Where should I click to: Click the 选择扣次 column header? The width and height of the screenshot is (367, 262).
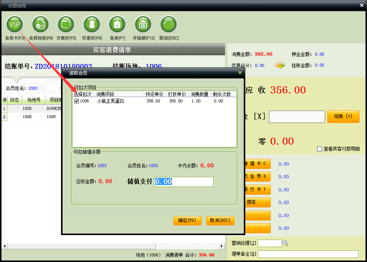pyautogui.click(x=83, y=94)
